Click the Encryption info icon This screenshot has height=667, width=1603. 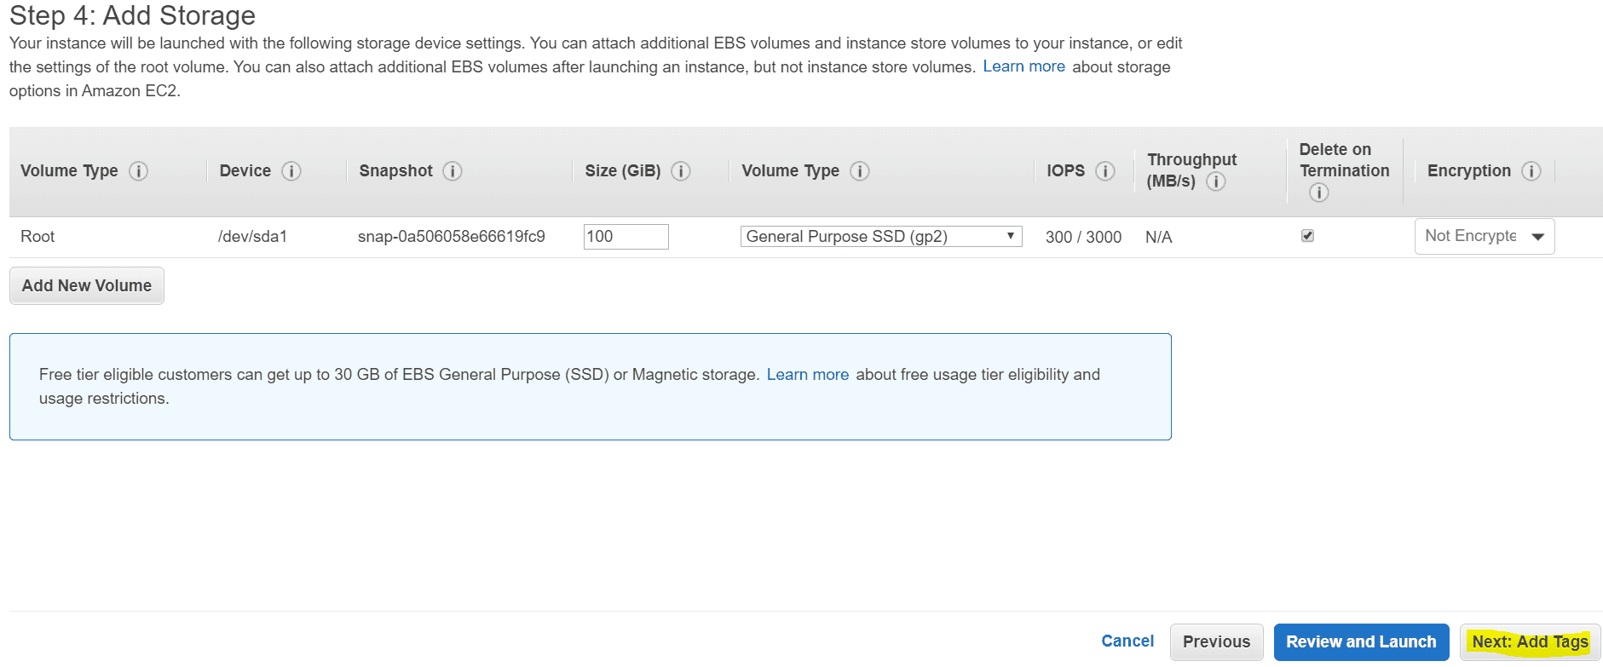pyautogui.click(x=1531, y=171)
